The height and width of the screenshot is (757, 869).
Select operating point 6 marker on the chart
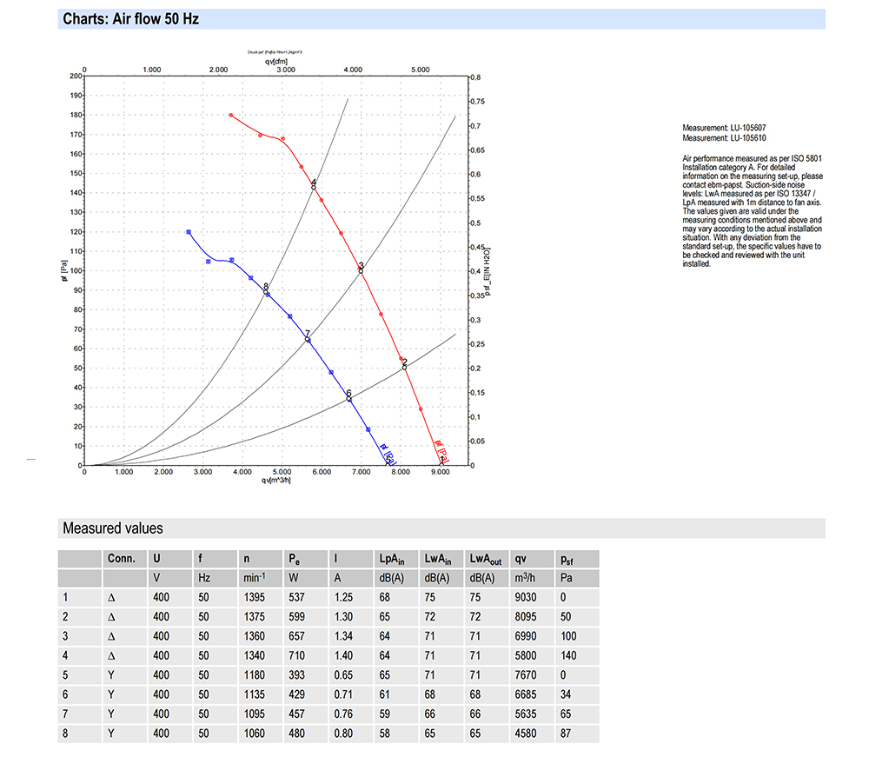(x=349, y=398)
